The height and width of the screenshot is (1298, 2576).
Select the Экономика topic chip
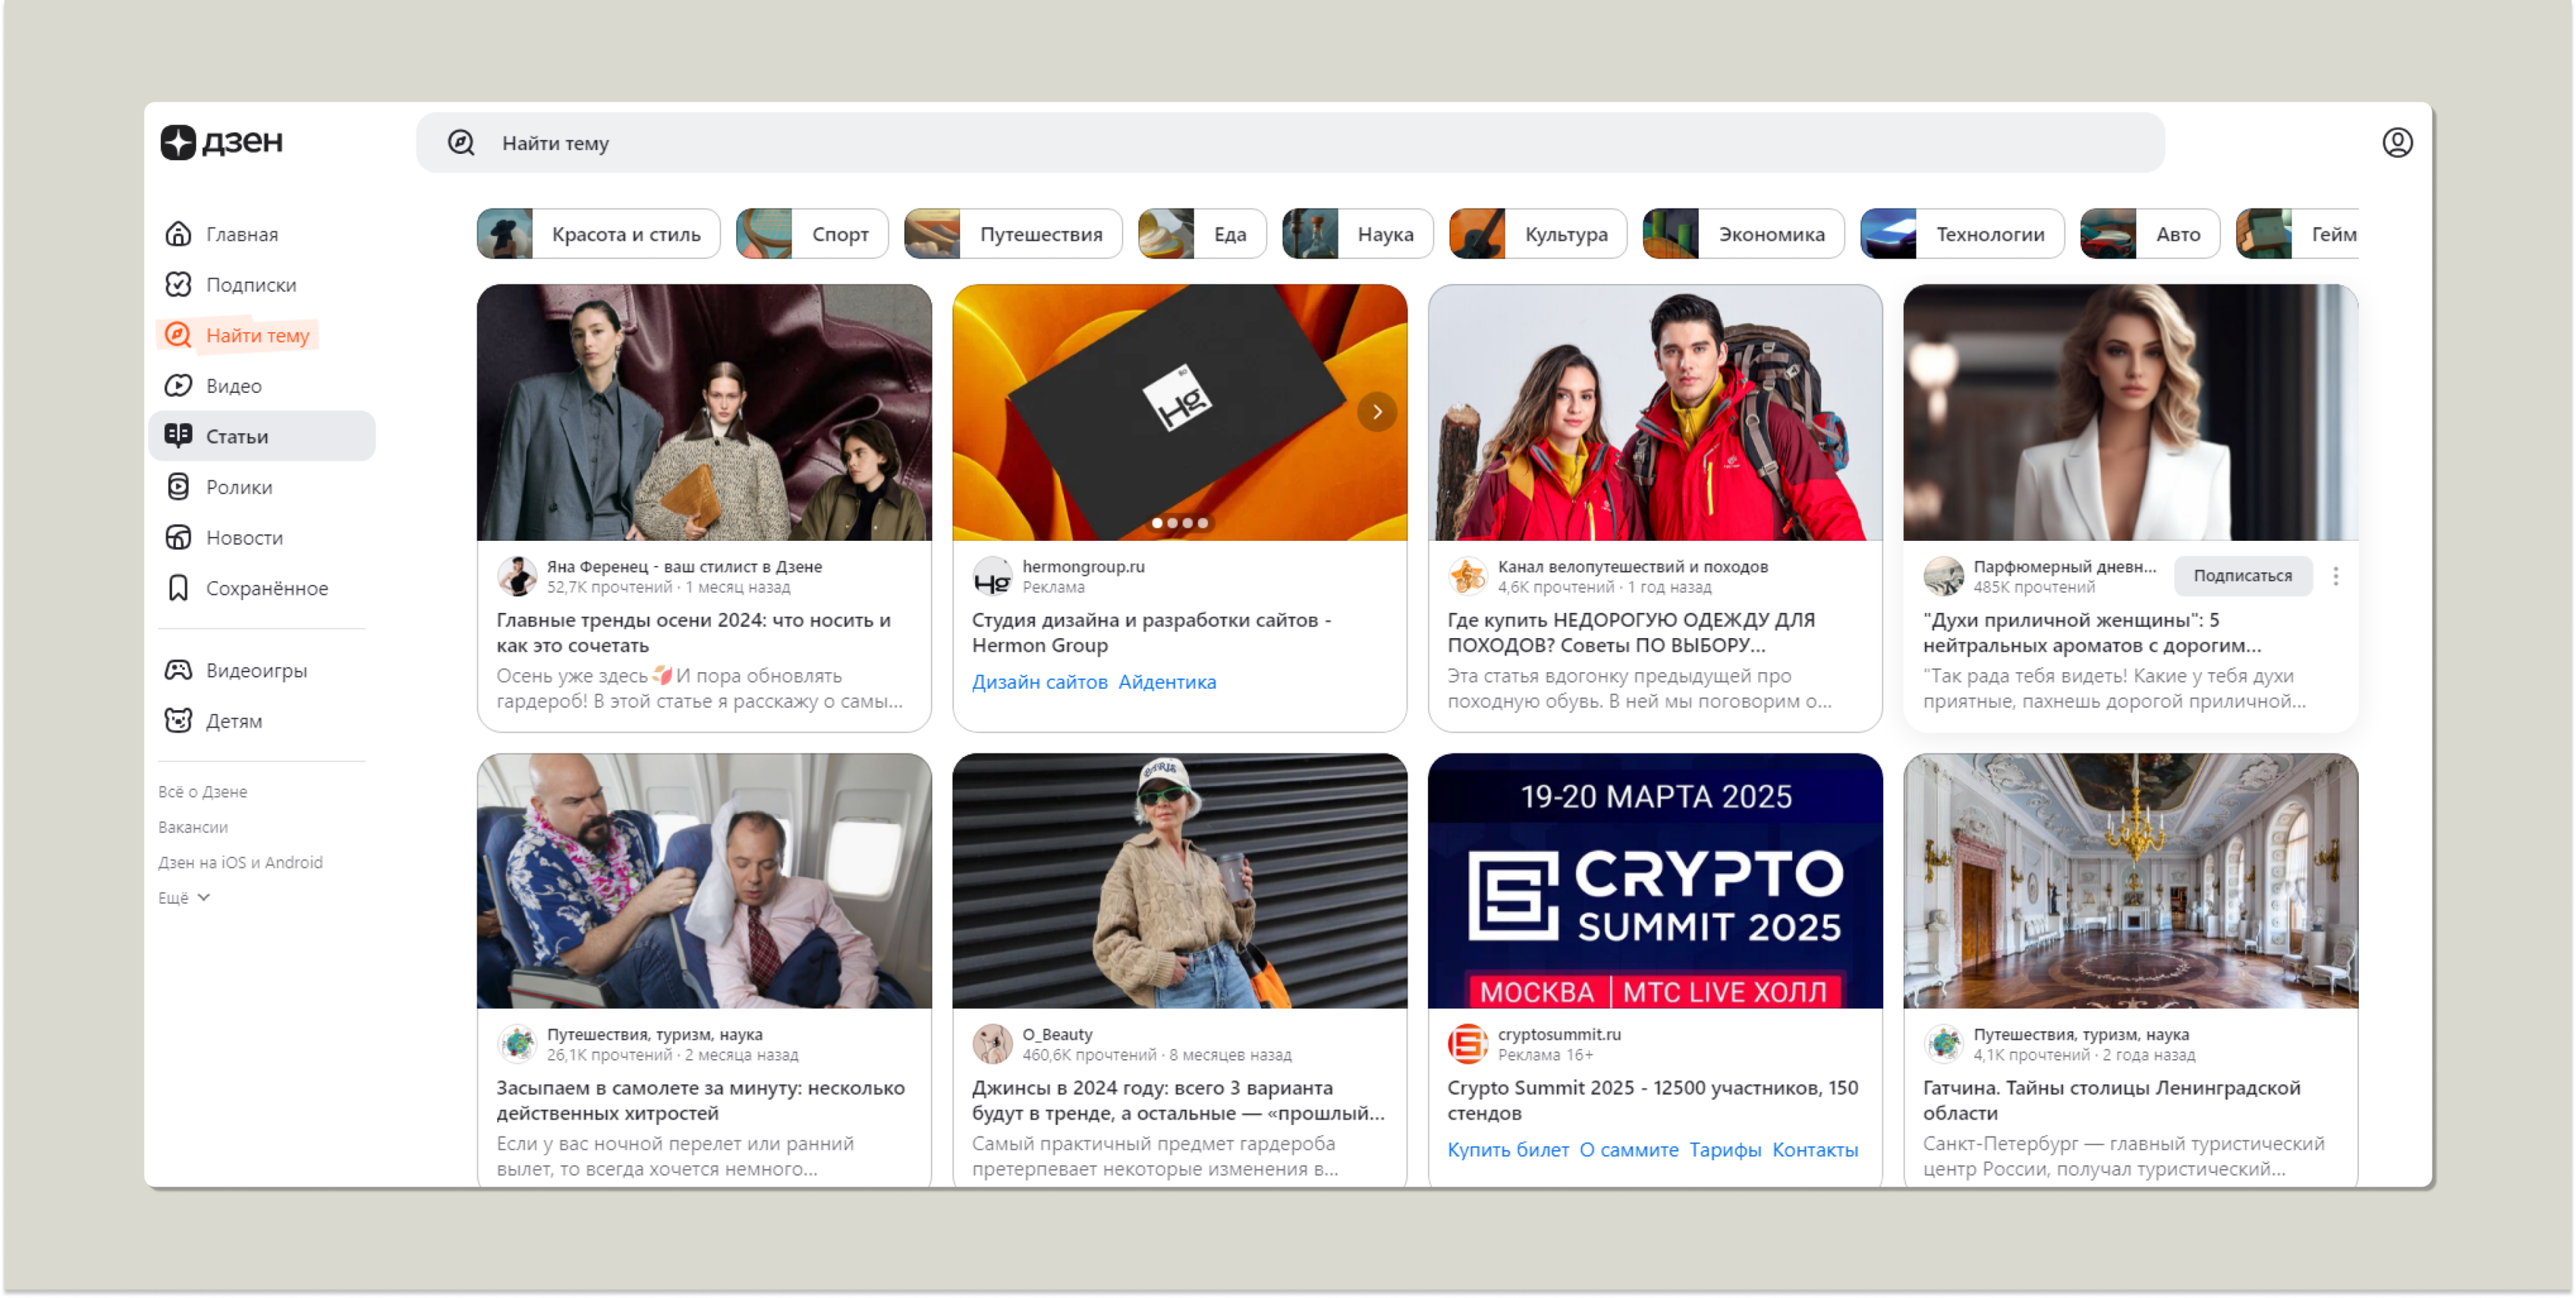click(1743, 234)
